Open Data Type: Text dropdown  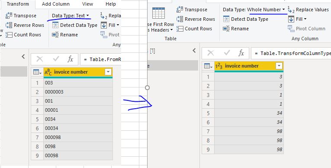[70, 16]
